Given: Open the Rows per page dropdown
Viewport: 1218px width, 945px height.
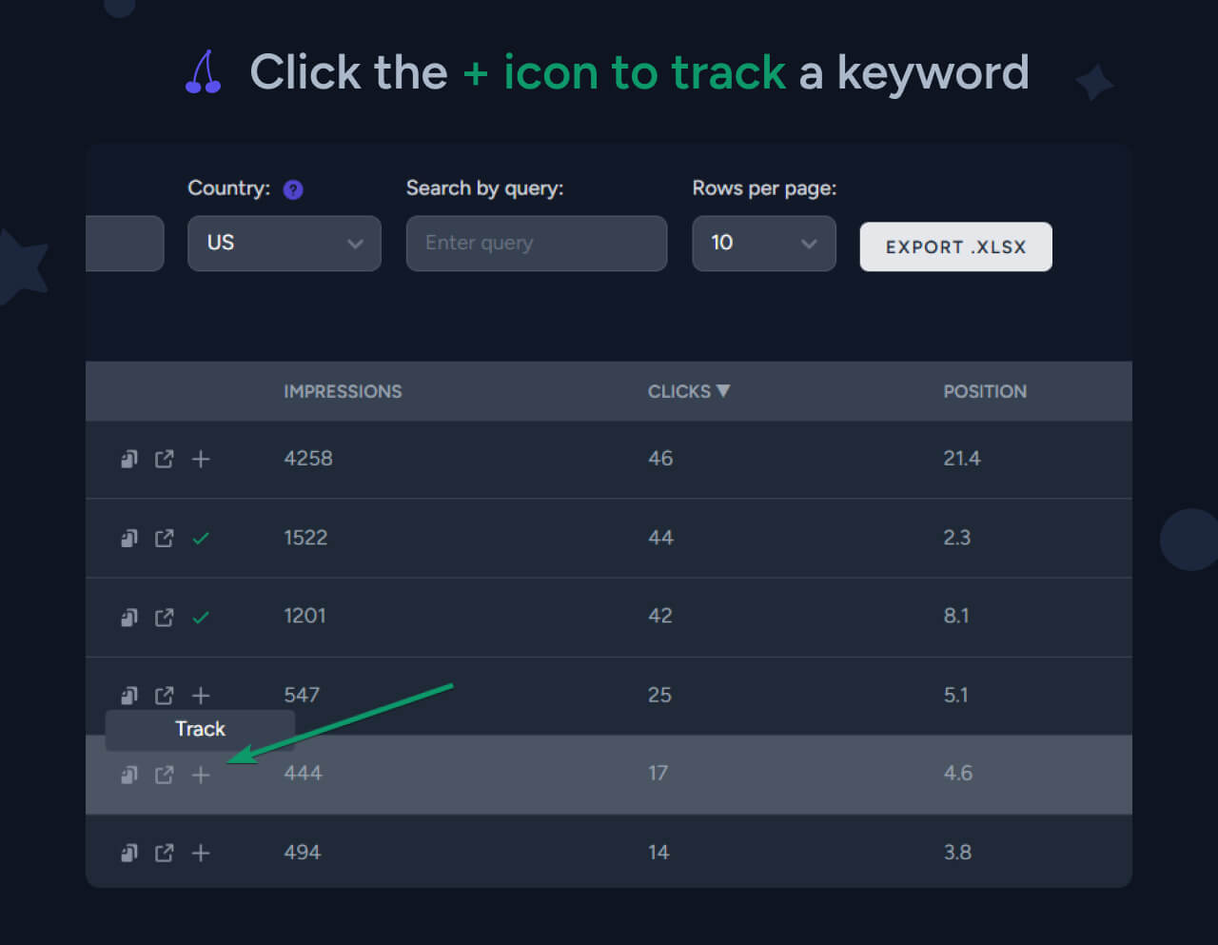Looking at the screenshot, I should 764,244.
